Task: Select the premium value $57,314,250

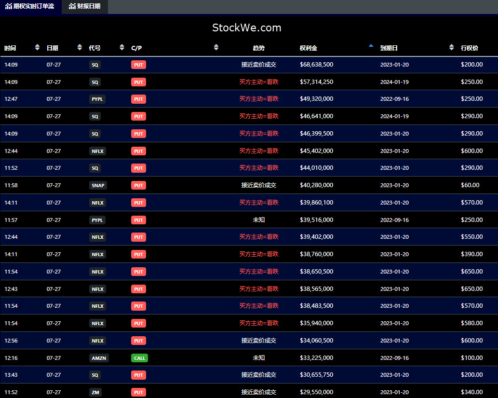Action: pyautogui.click(x=316, y=82)
